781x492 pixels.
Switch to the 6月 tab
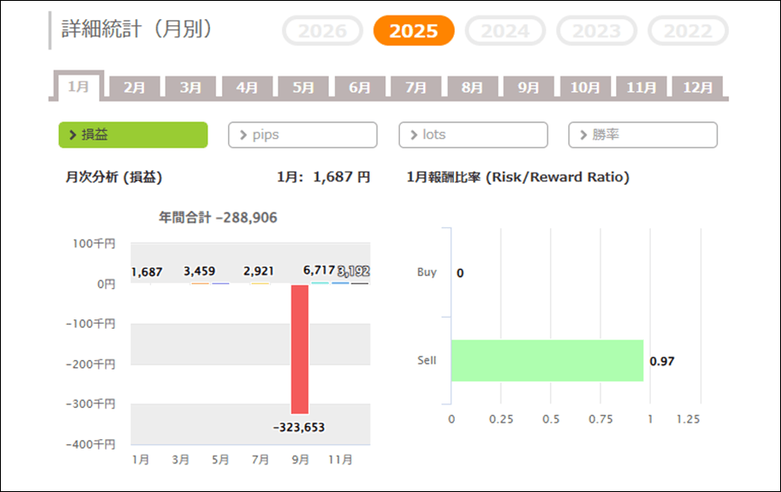[x=360, y=88]
